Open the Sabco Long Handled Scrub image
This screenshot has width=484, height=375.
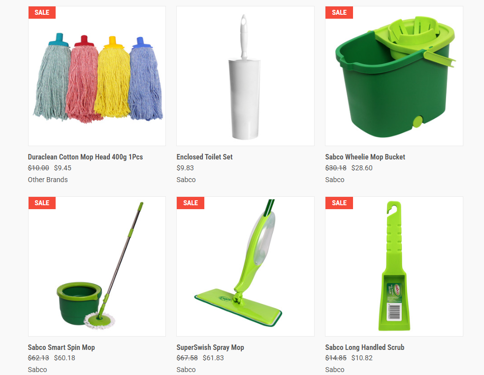coord(394,266)
